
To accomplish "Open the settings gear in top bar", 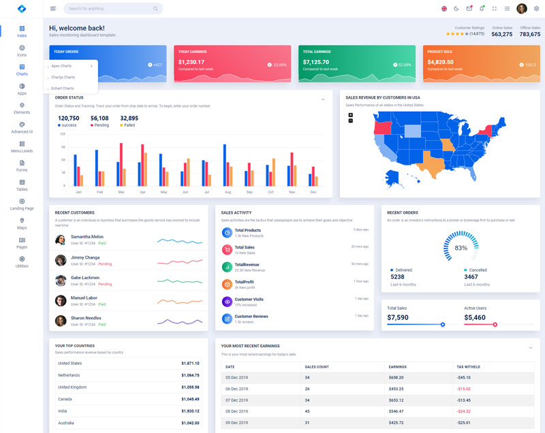I will pos(536,9).
